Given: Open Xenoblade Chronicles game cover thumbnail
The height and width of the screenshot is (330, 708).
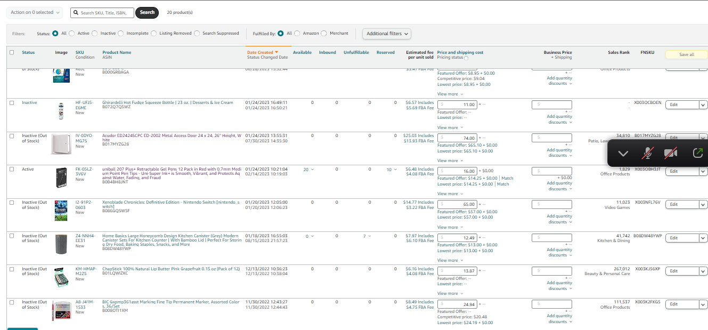Looking at the screenshot, I should pyautogui.click(x=61, y=210).
